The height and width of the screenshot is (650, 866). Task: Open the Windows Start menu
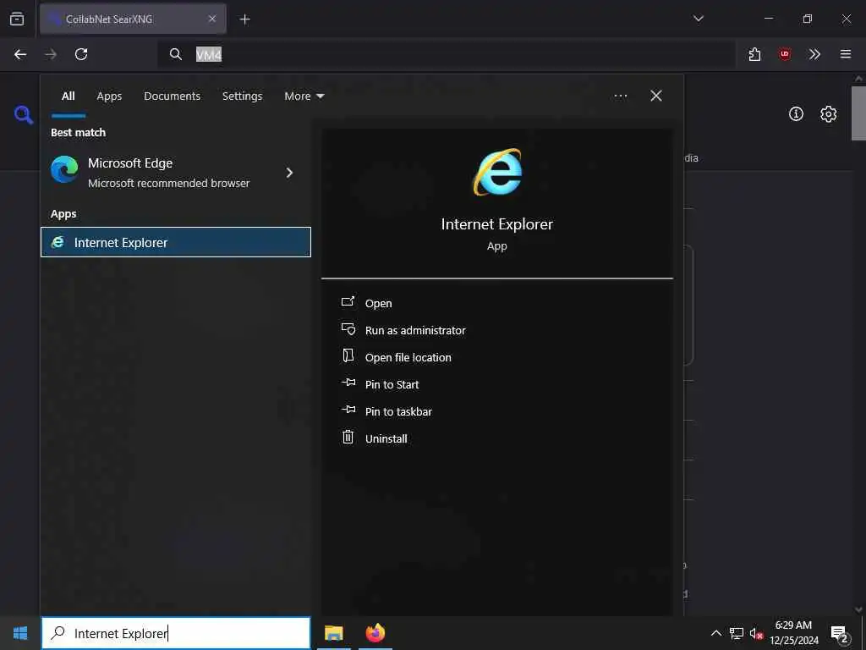point(20,633)
